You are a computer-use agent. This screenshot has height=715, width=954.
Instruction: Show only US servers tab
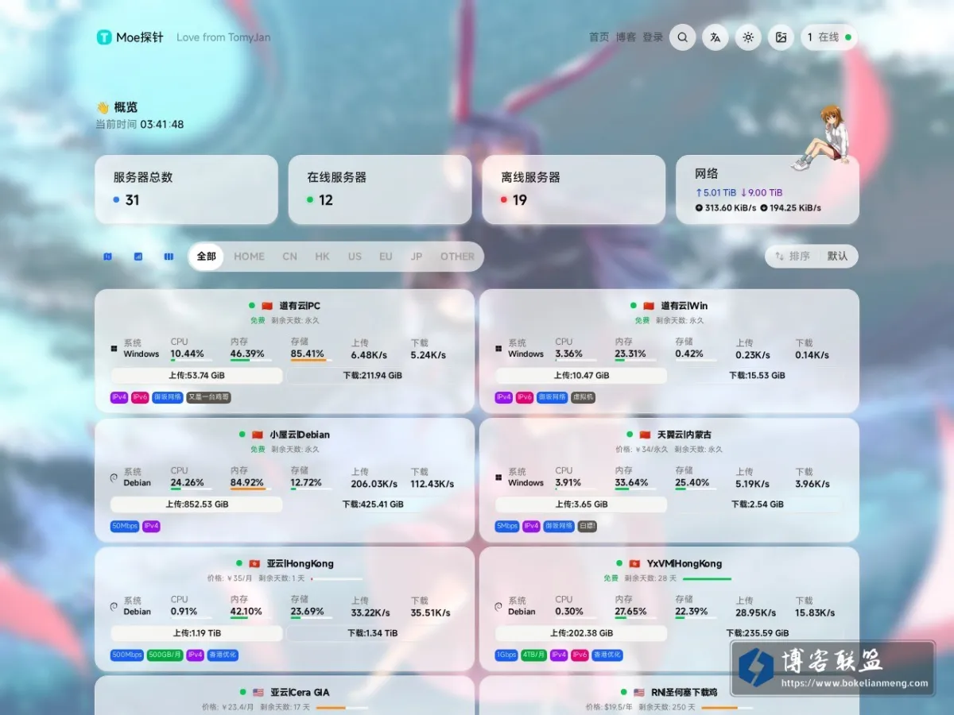point(355,257)
